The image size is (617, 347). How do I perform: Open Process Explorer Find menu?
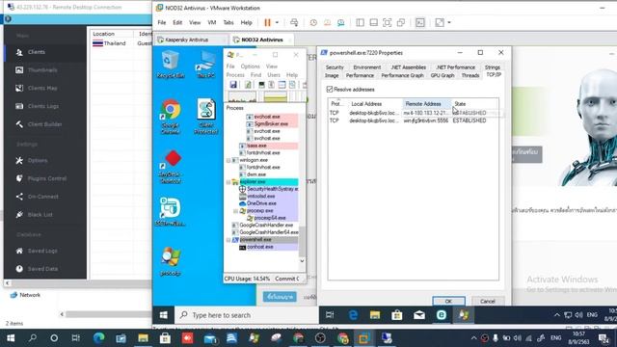(255, 75)
